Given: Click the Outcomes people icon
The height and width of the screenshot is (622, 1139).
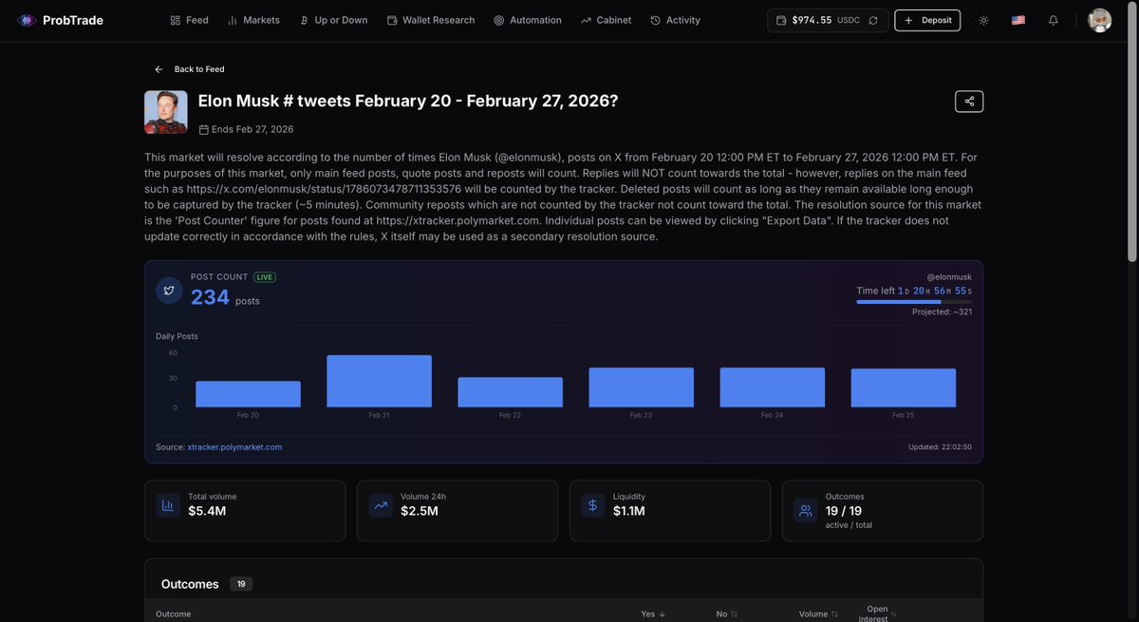Looking at the screenshot, I should pos(806,511).
